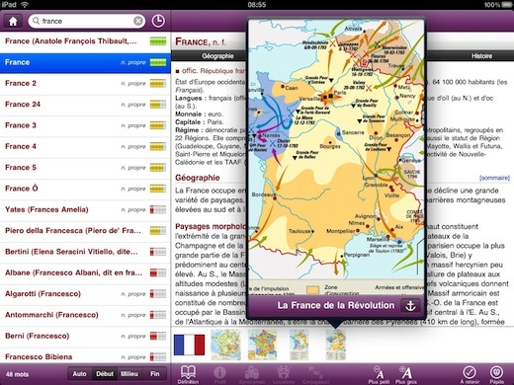Open the Bertini (Elena Seracini Vitiello entry
Image resolution: width=514 pixels, height=385 pixels.
click(x=85, y=252)
